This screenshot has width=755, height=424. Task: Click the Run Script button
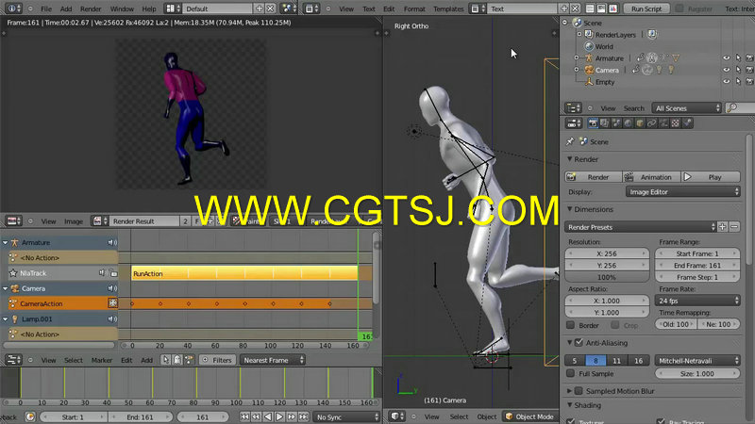(646, 8)
